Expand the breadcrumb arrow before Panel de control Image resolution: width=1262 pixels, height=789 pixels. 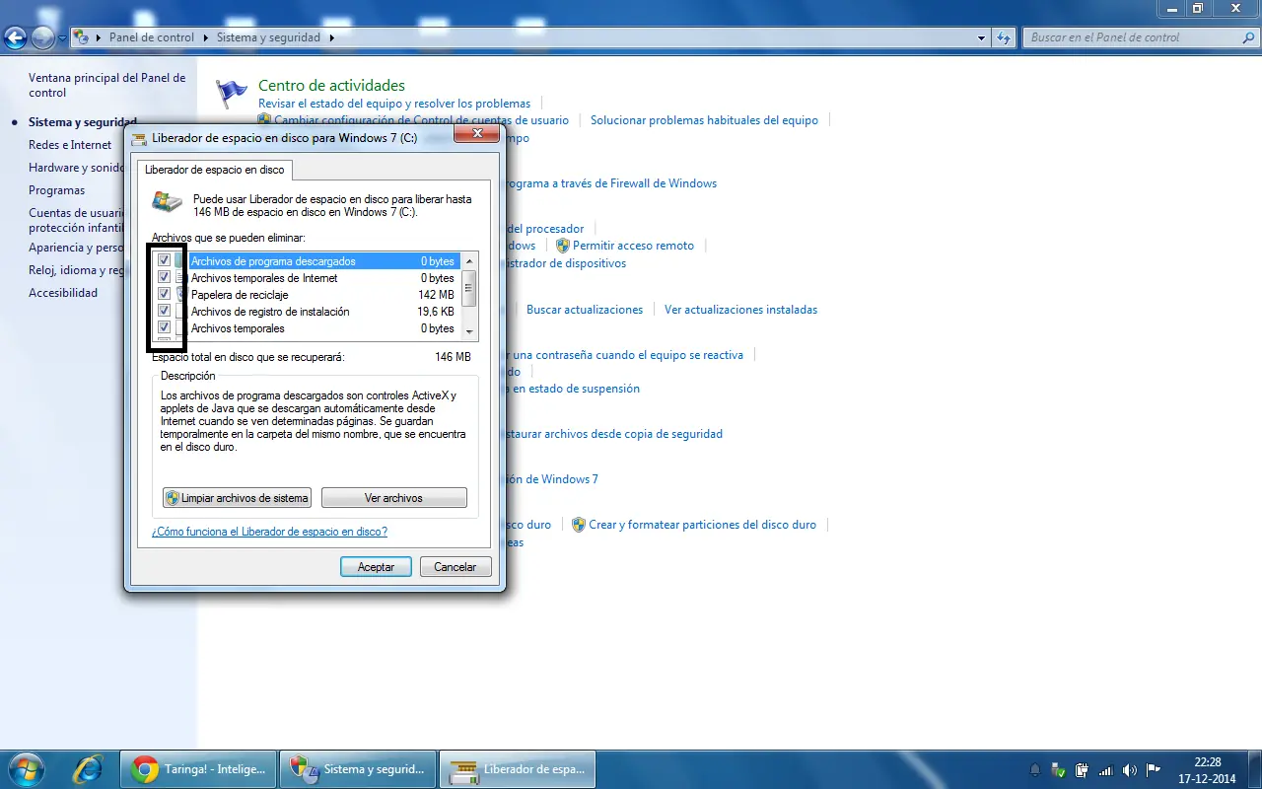coord(99,37)
